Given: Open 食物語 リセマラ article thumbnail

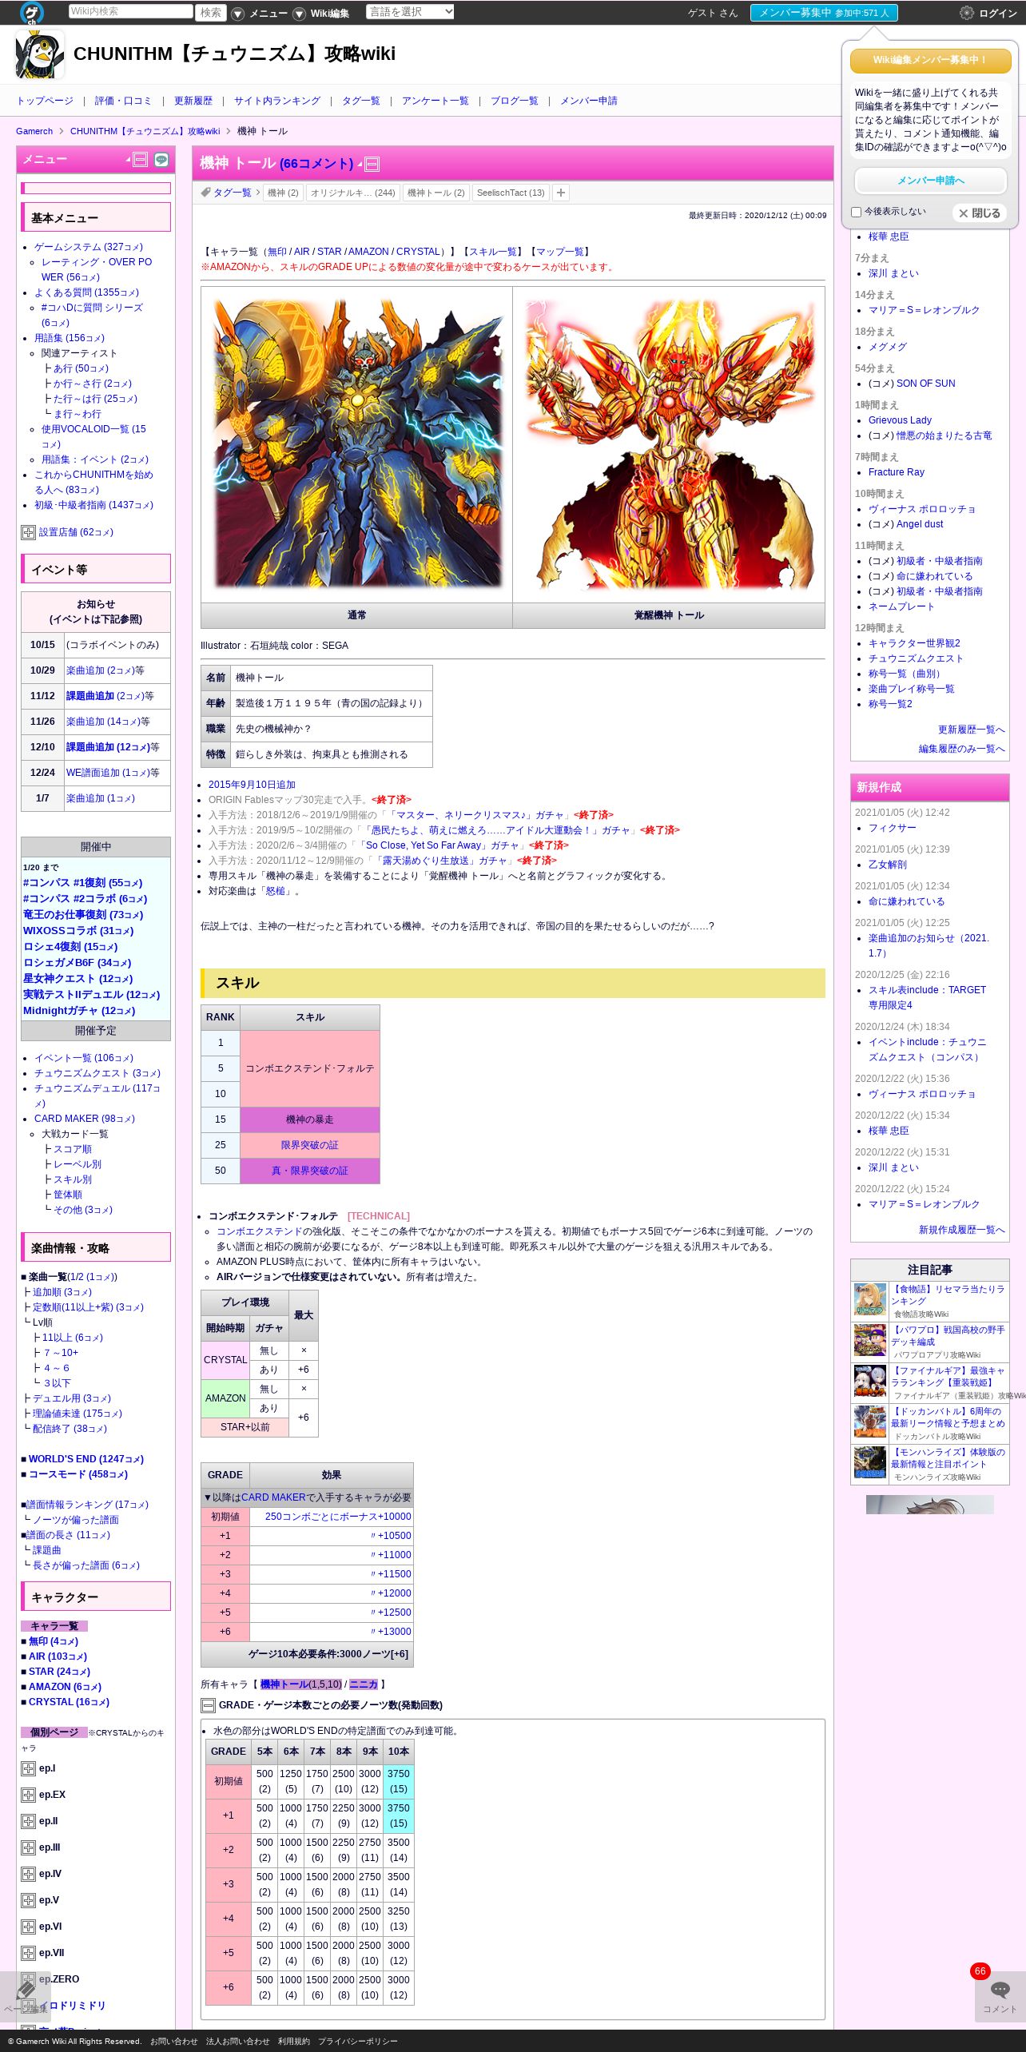Looking at the screenshot, I should pos(869,1300).
